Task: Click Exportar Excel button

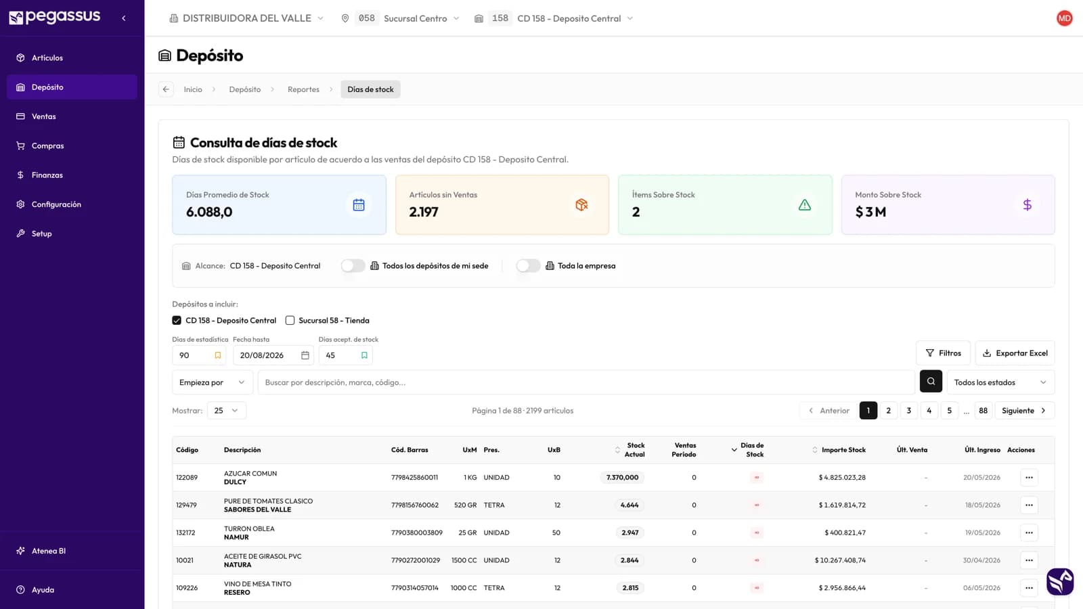Action: [1015, 353]
